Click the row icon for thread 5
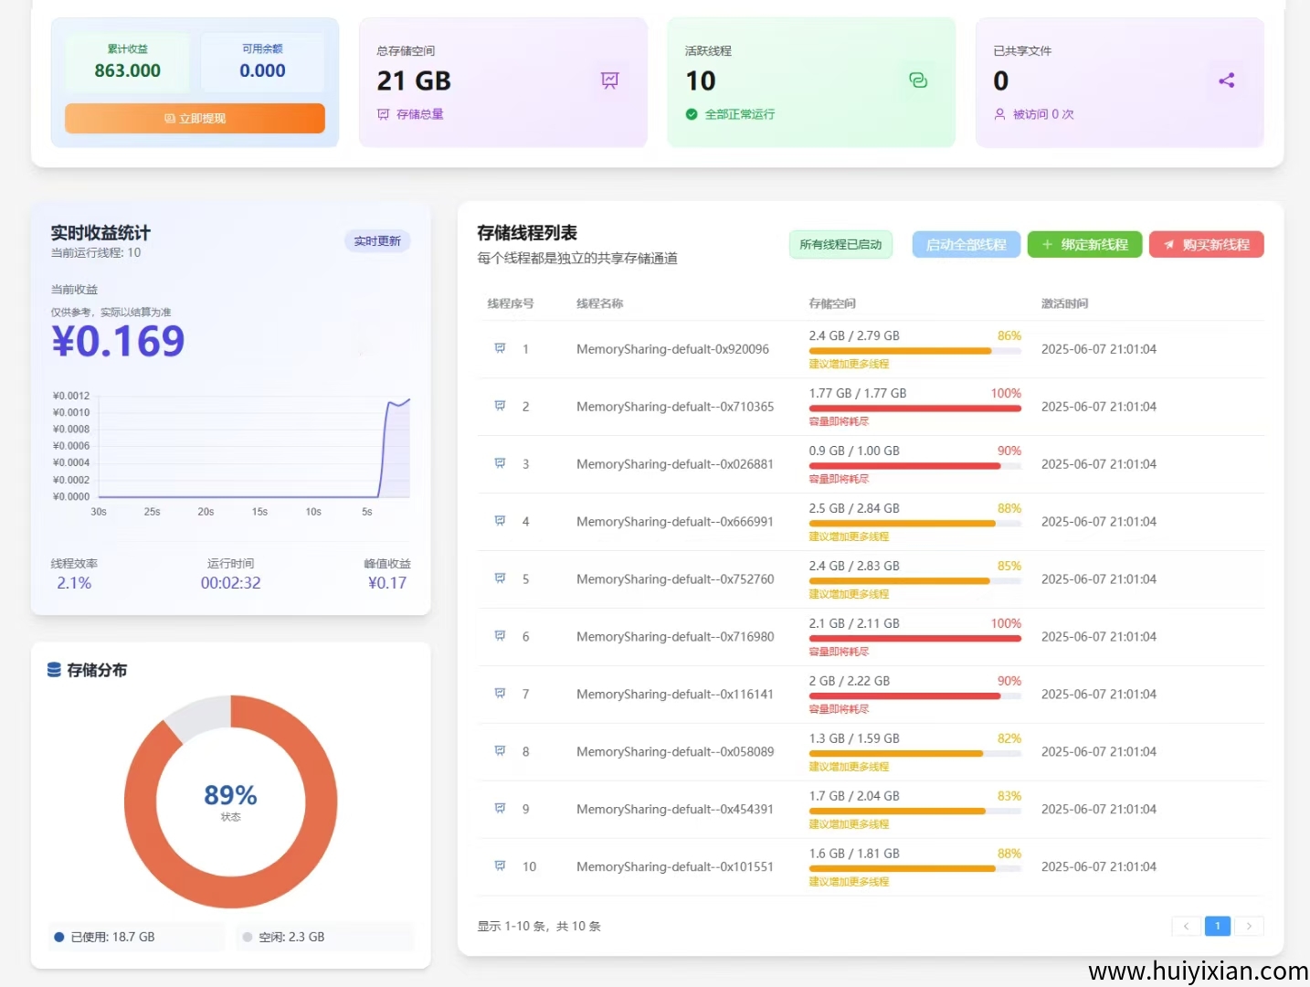 point(500,578)
